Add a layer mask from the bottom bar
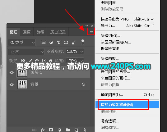 tap(51, 130)
